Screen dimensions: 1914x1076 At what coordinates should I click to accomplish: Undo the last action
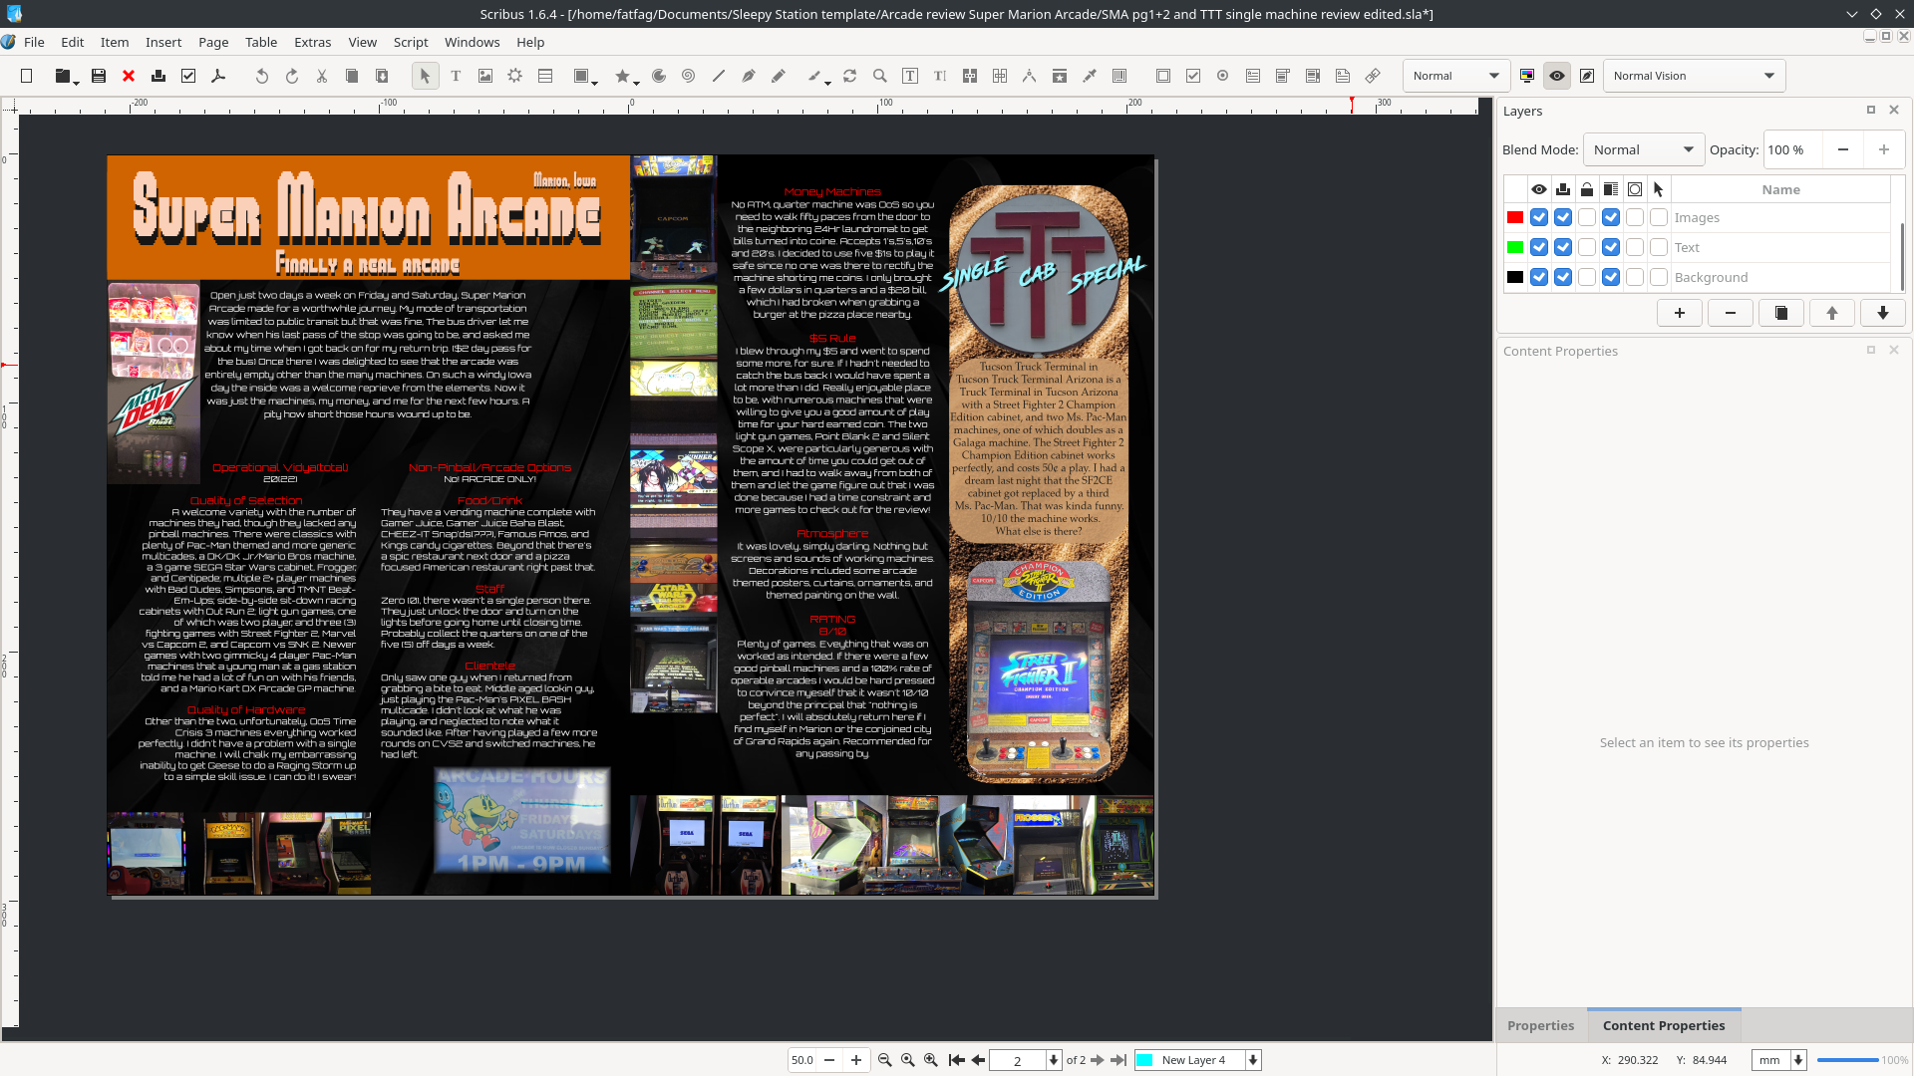pos(262,76)
